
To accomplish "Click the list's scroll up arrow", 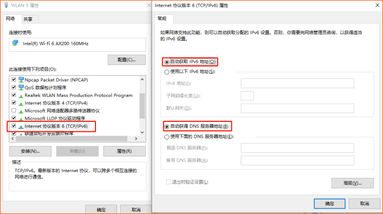I will point(142,80).
